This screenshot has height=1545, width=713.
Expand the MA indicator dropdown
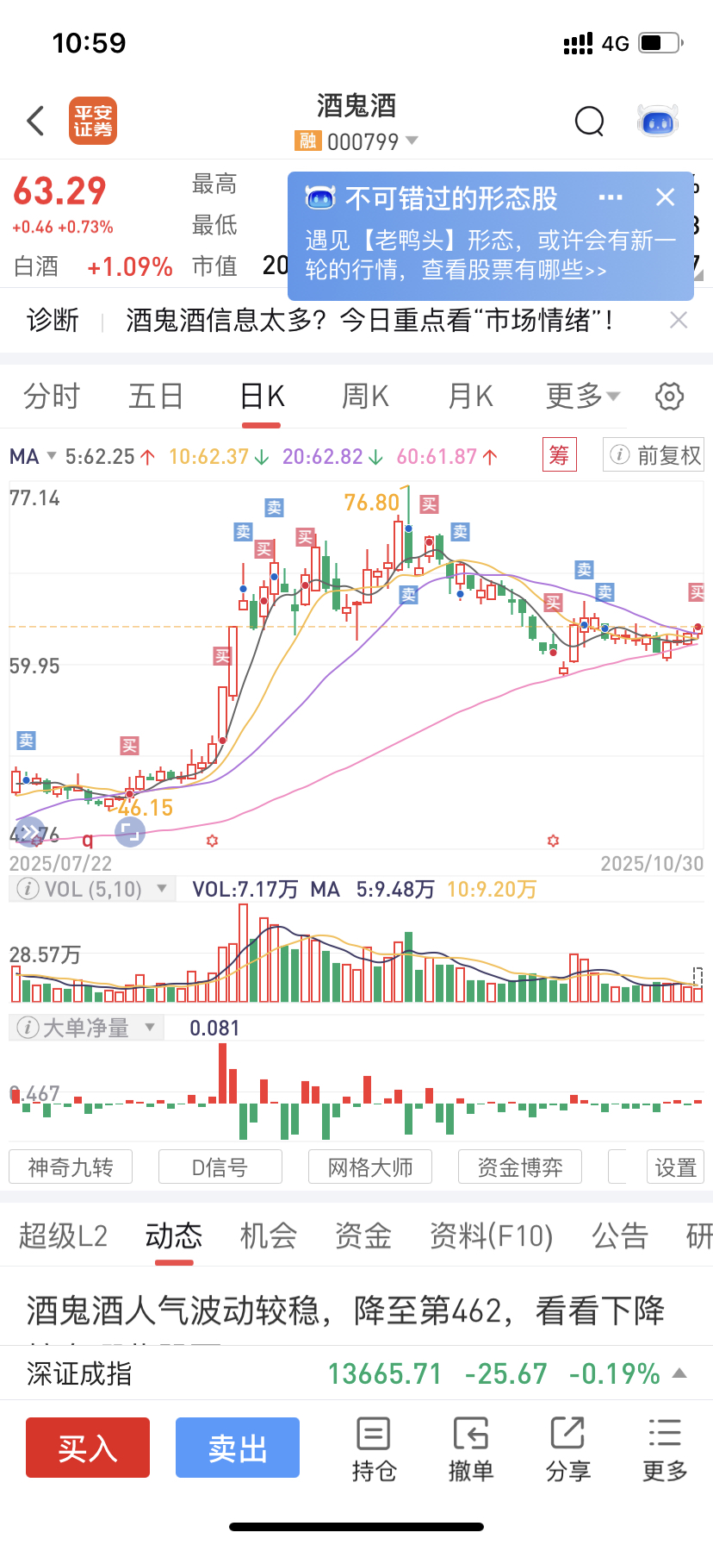[x=33, y=456]
